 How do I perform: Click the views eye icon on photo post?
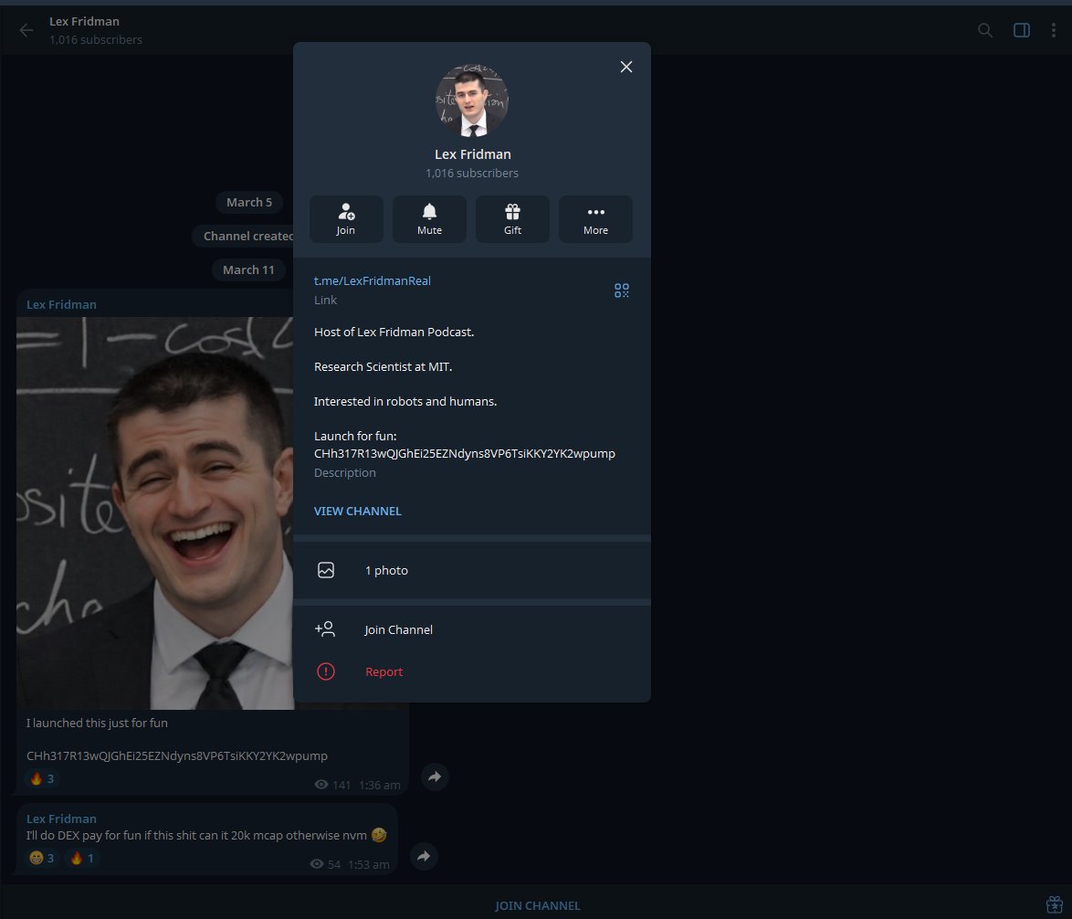click(x=321, y=785)
